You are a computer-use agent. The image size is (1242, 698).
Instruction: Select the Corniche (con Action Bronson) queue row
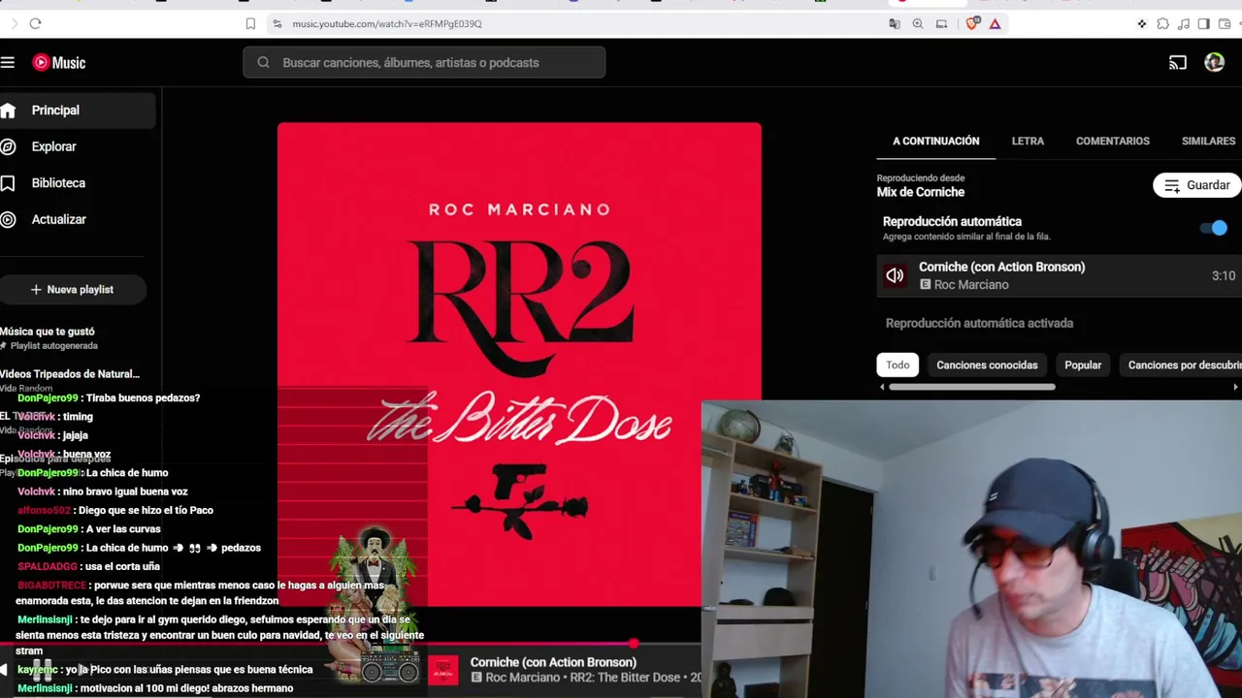tap(1059, 275)
